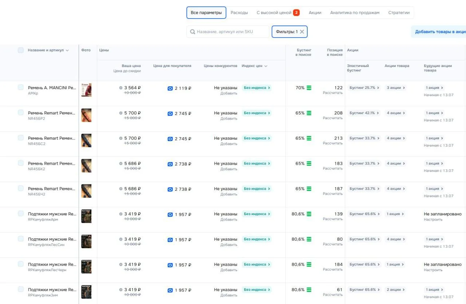
Task: Click the green boost bars in the NR45БЧ2 row
Action: point(309,189)
